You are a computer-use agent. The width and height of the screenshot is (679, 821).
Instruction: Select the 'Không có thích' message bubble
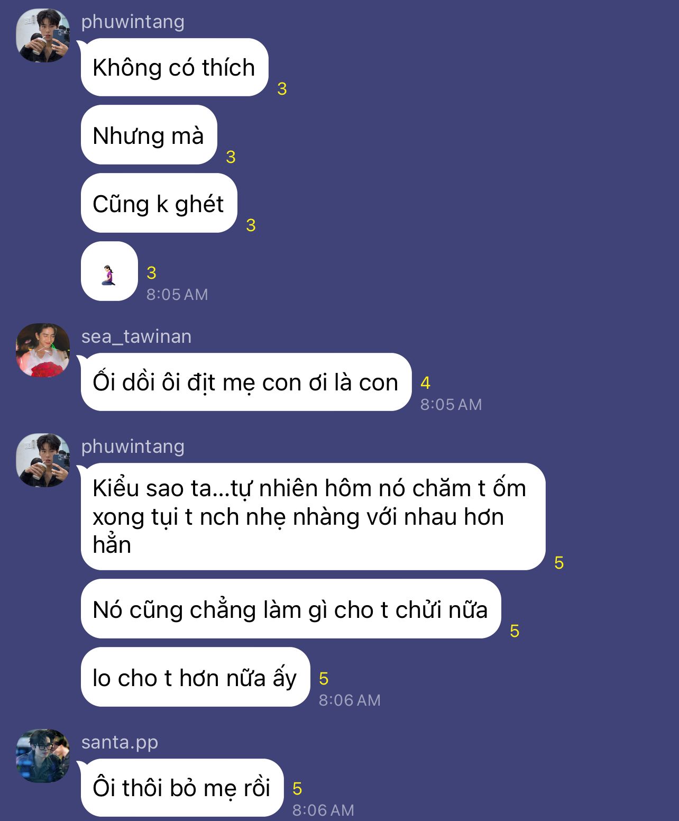tap(175, 67)
